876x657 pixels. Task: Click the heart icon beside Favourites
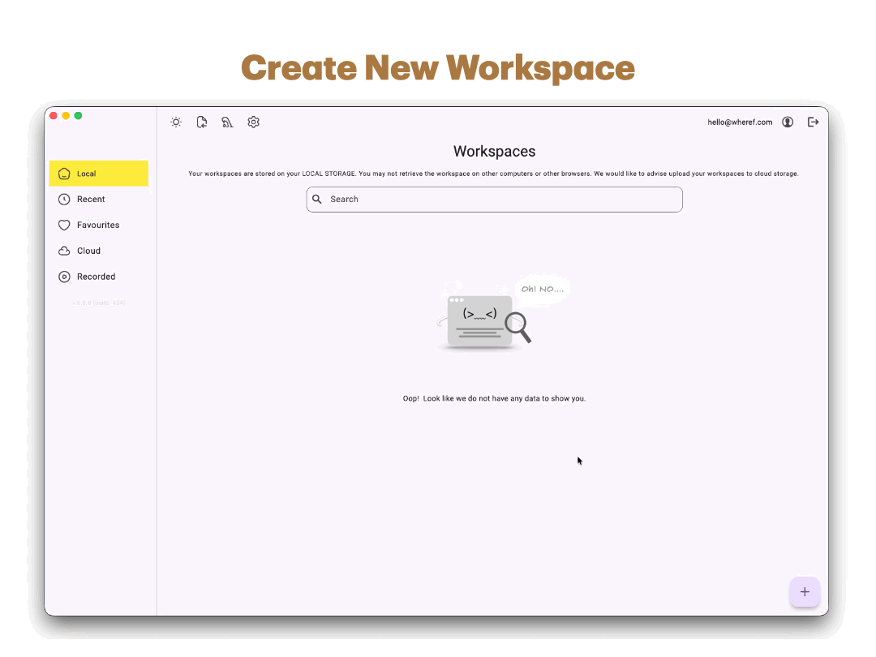coord(65,225)
